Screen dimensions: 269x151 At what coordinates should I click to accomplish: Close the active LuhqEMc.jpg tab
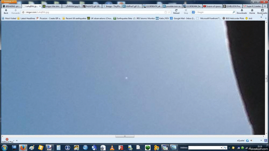coord(40,6)
